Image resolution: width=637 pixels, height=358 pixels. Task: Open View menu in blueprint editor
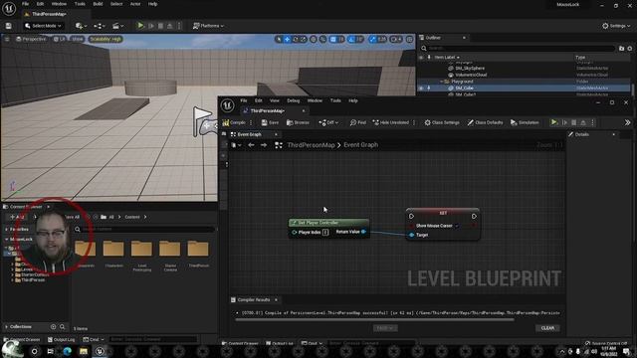[x=275, y=100]
